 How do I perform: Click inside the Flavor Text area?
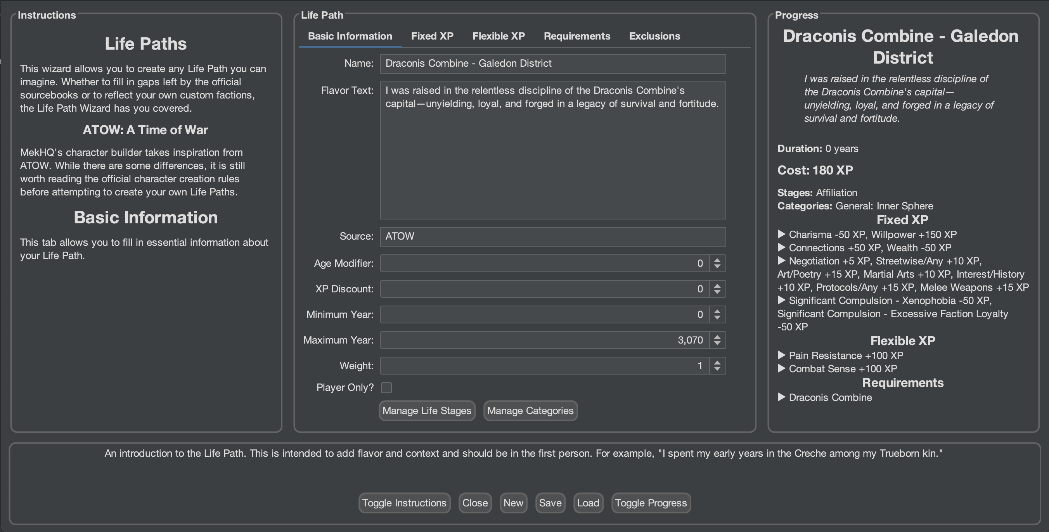point(552,150)
